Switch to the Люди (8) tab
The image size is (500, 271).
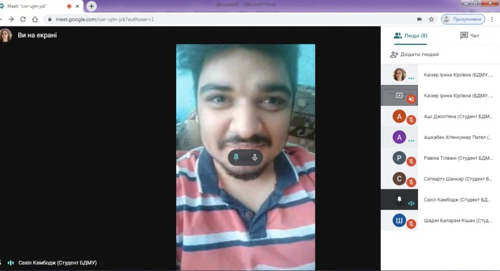pyautogui.click(x=411, y=36)
